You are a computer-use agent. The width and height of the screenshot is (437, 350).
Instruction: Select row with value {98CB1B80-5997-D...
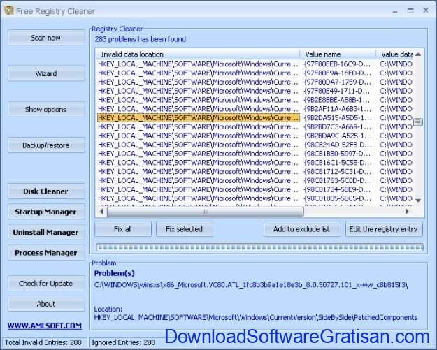(x=255, y=154)
